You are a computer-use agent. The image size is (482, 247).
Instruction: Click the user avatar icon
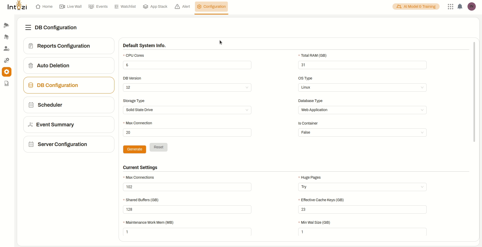pyautogui.click(x=471, y=6)
